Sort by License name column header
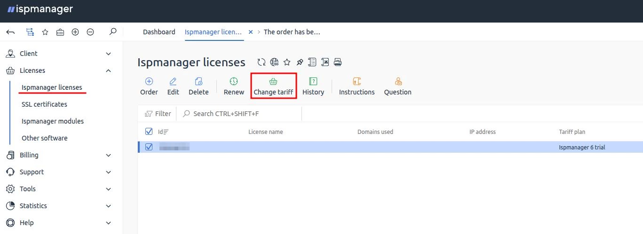 [x=266, y=132]
